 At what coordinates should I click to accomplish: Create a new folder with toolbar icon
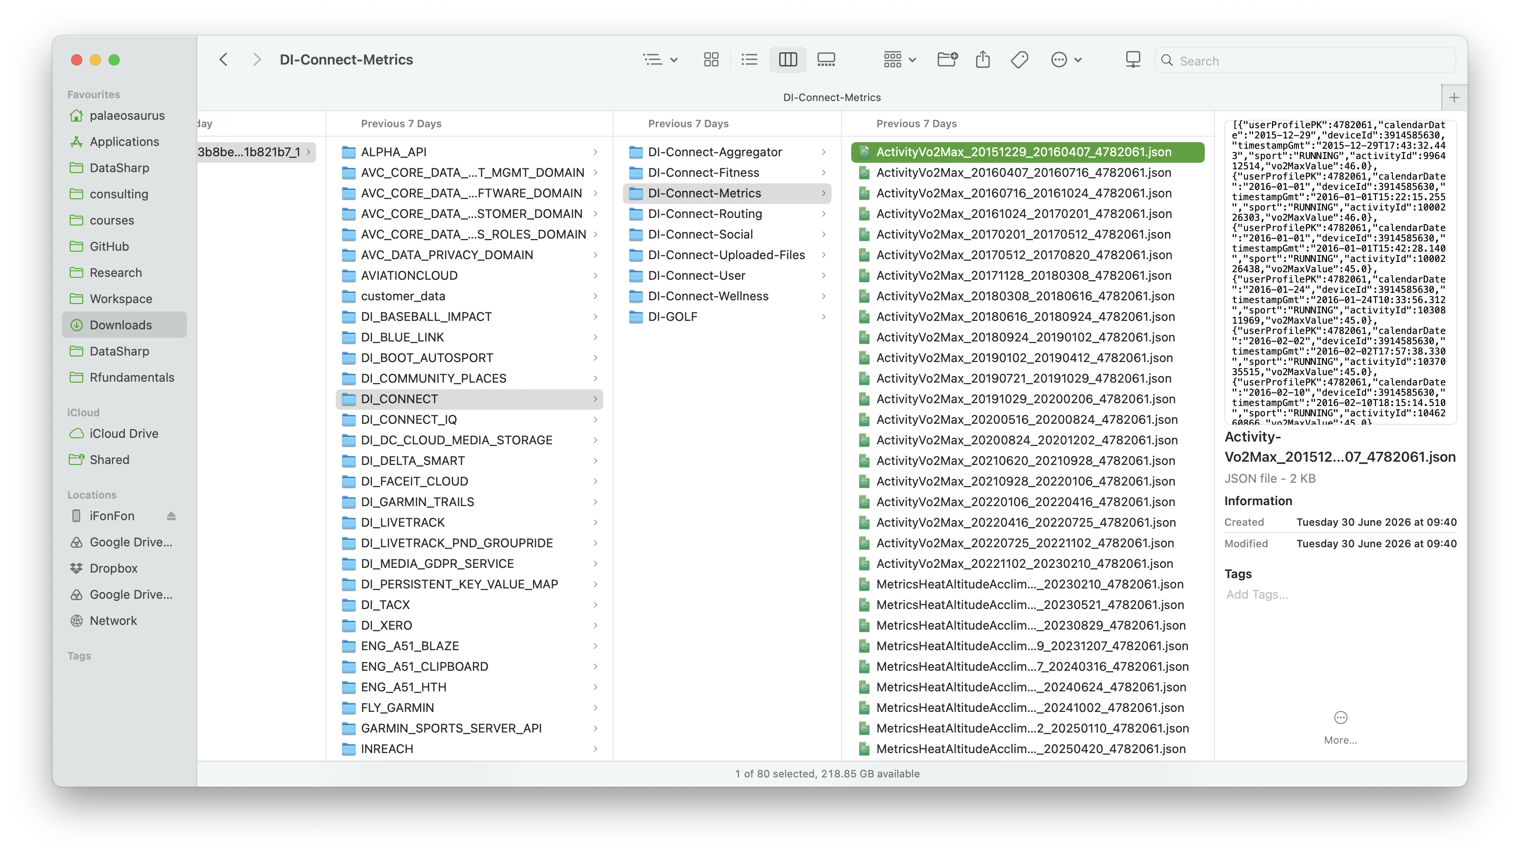947,59
